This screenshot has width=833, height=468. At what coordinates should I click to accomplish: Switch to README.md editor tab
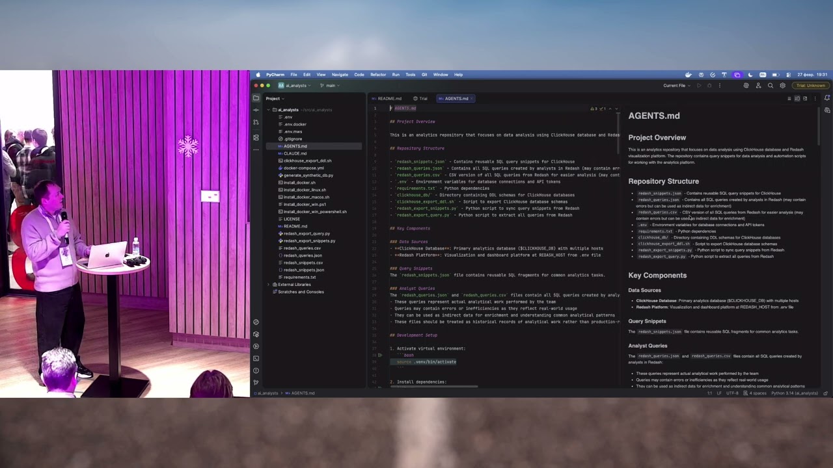387,98
